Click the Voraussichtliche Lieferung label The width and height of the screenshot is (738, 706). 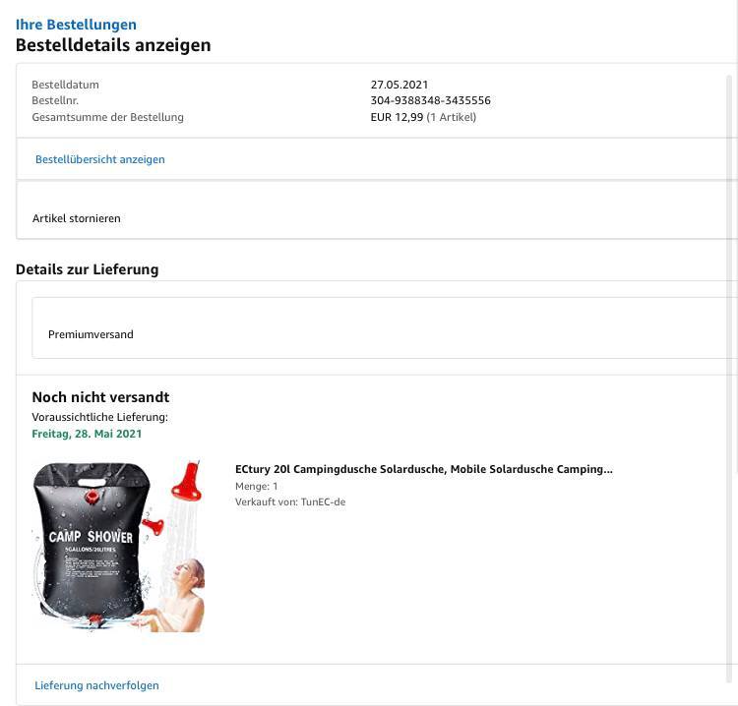coord(99,417)
